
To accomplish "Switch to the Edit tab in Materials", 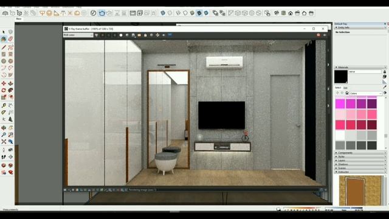I will point(345,88).
